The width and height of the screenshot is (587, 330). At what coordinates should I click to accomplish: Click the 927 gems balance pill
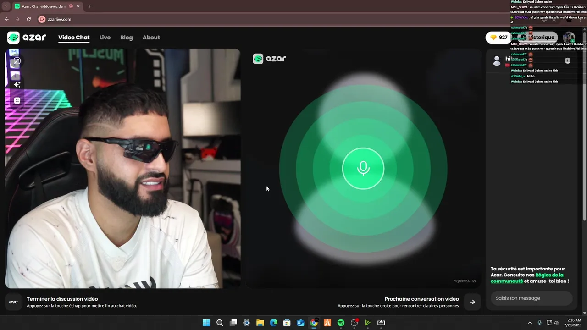coord(498,38)
